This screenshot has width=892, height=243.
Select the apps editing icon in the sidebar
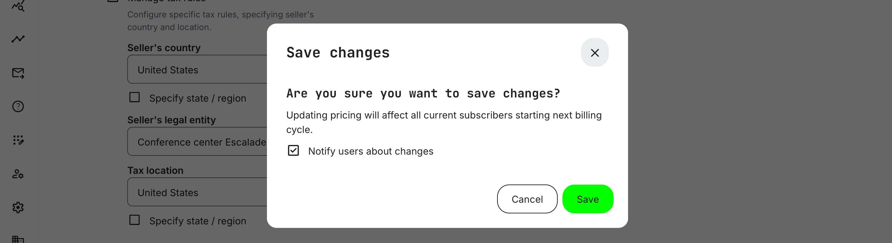[x=18, y=140]
